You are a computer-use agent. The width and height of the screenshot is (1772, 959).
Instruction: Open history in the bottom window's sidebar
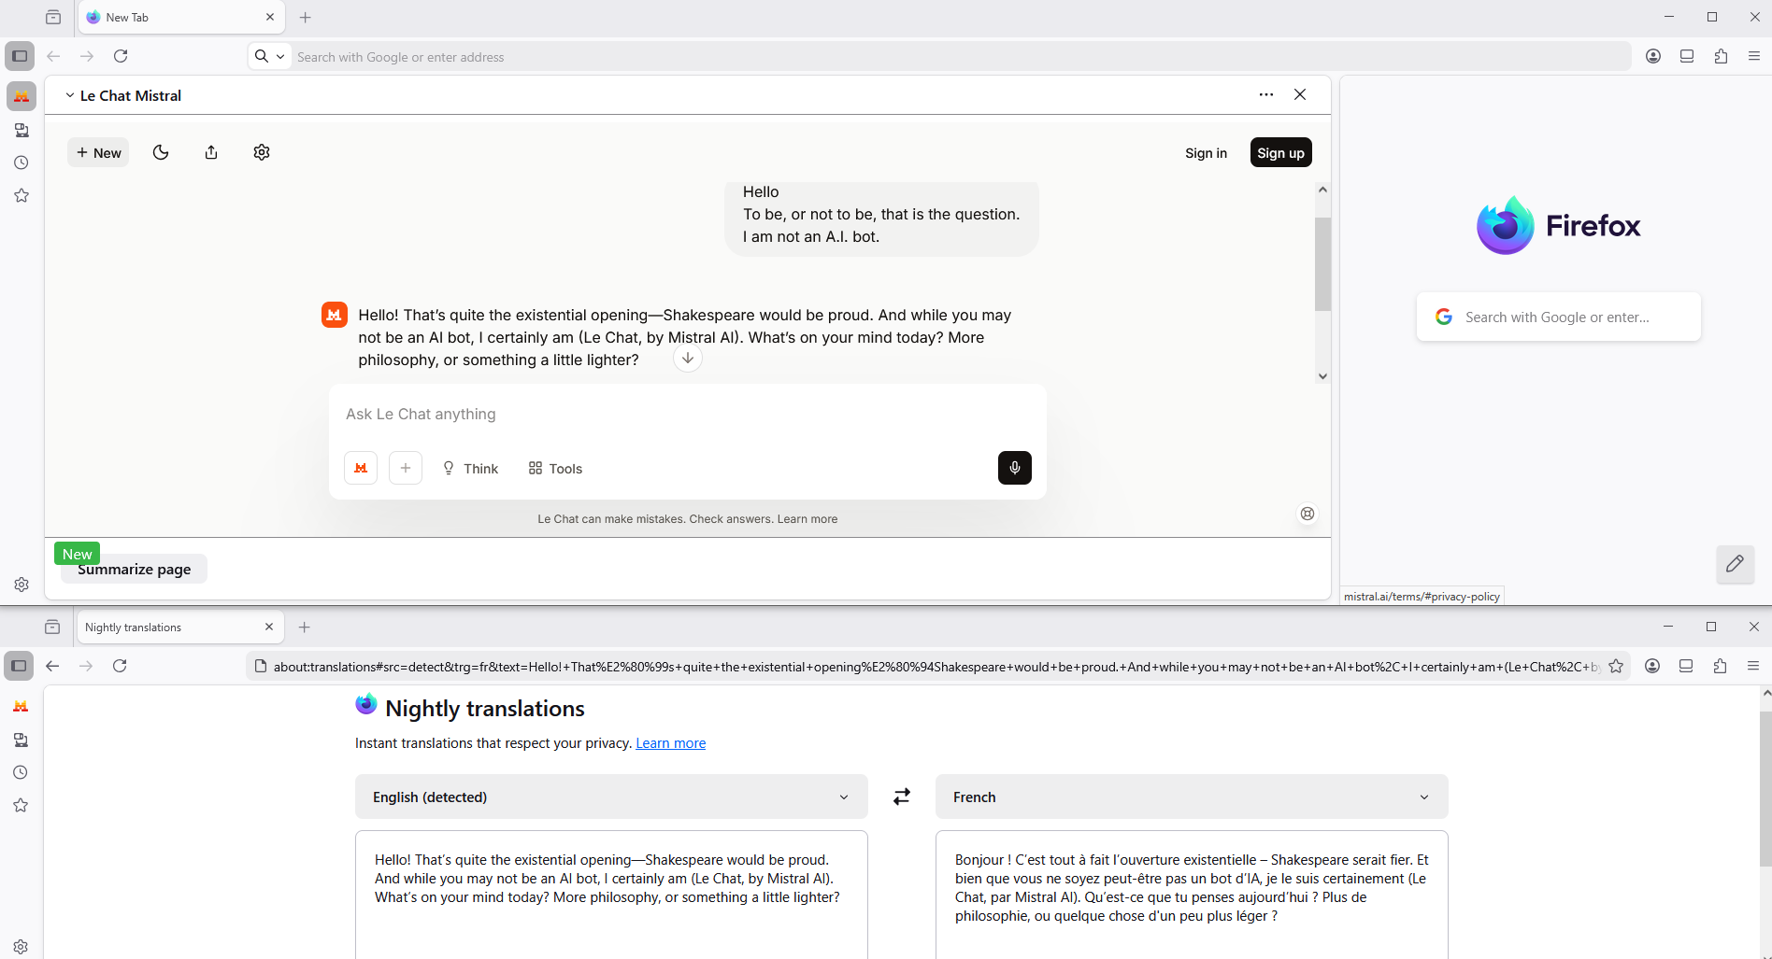pos(21,772)
